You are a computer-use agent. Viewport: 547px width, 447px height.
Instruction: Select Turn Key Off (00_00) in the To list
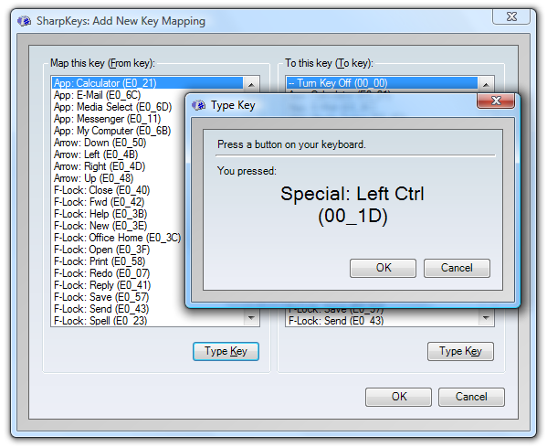[x=382, y=83]
